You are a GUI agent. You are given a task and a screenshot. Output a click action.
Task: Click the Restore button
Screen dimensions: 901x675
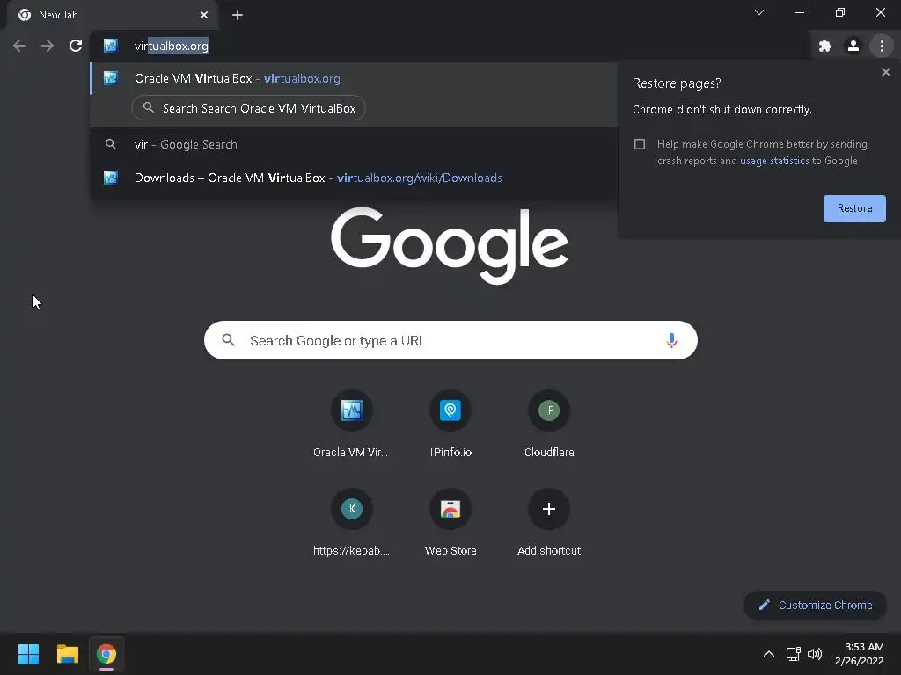click(854, 208)
